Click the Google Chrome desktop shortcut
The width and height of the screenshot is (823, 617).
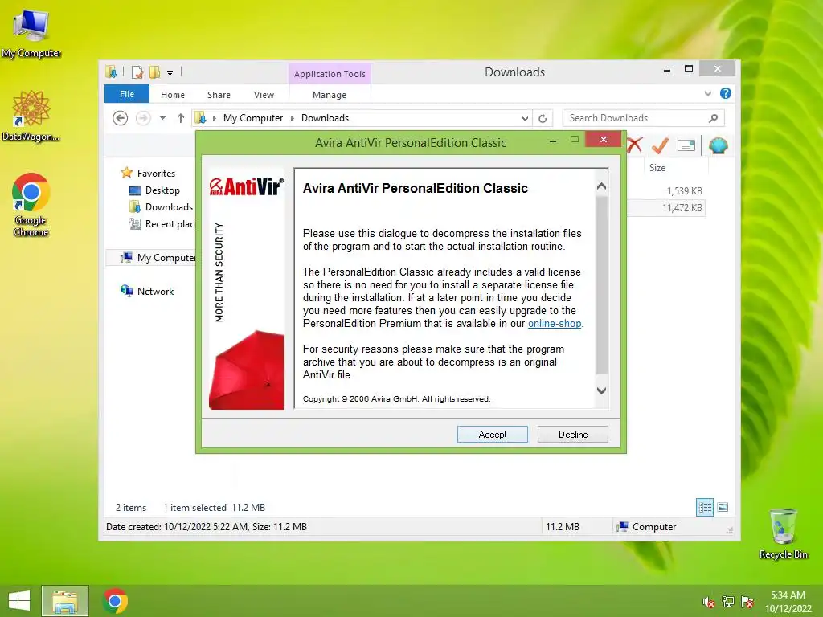[31, 205]
